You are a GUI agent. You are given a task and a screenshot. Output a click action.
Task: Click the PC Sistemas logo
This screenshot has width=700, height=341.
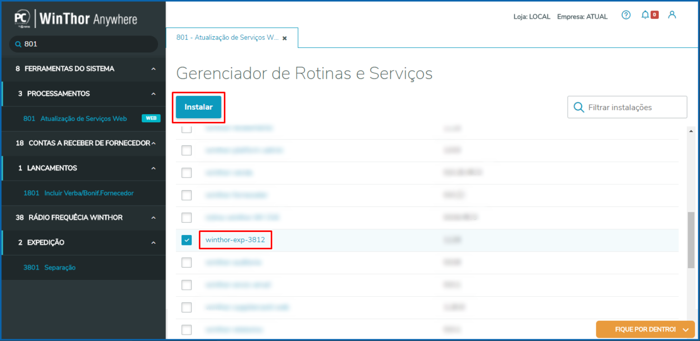[22, 18]
